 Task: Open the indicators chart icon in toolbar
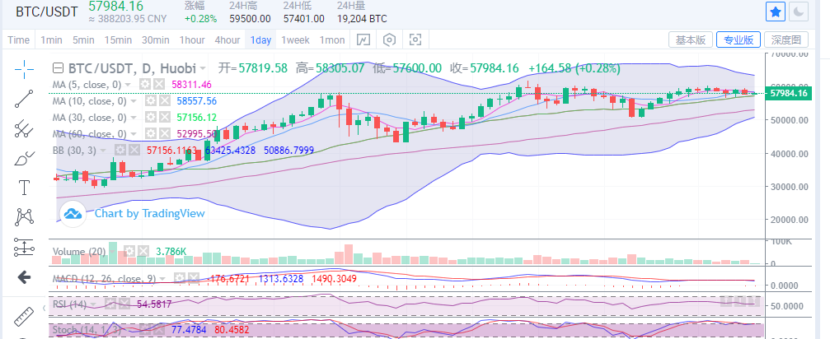coord(363,40)
